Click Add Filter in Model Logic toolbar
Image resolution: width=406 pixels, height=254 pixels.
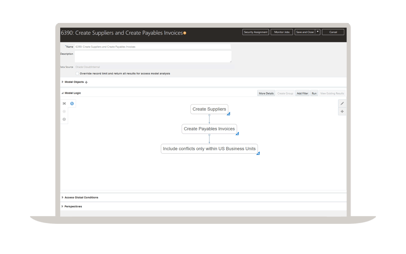click(302, 93)
